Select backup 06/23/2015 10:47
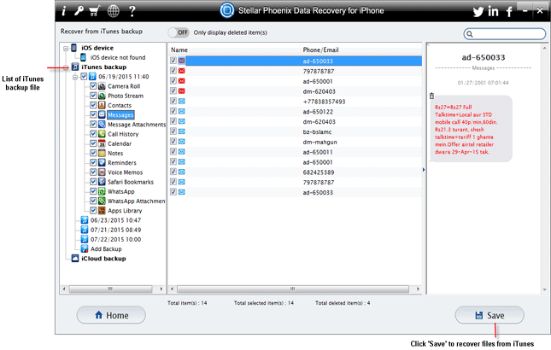Image resolution: width=551 pixels, height=350 pixels. click(x=115, y=220)
